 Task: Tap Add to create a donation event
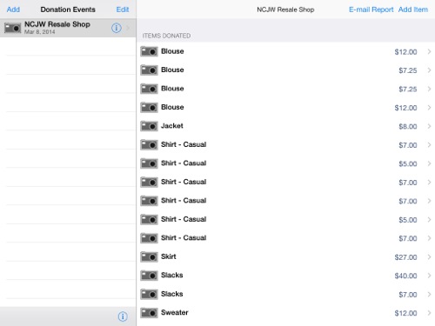tap(13, 10)
